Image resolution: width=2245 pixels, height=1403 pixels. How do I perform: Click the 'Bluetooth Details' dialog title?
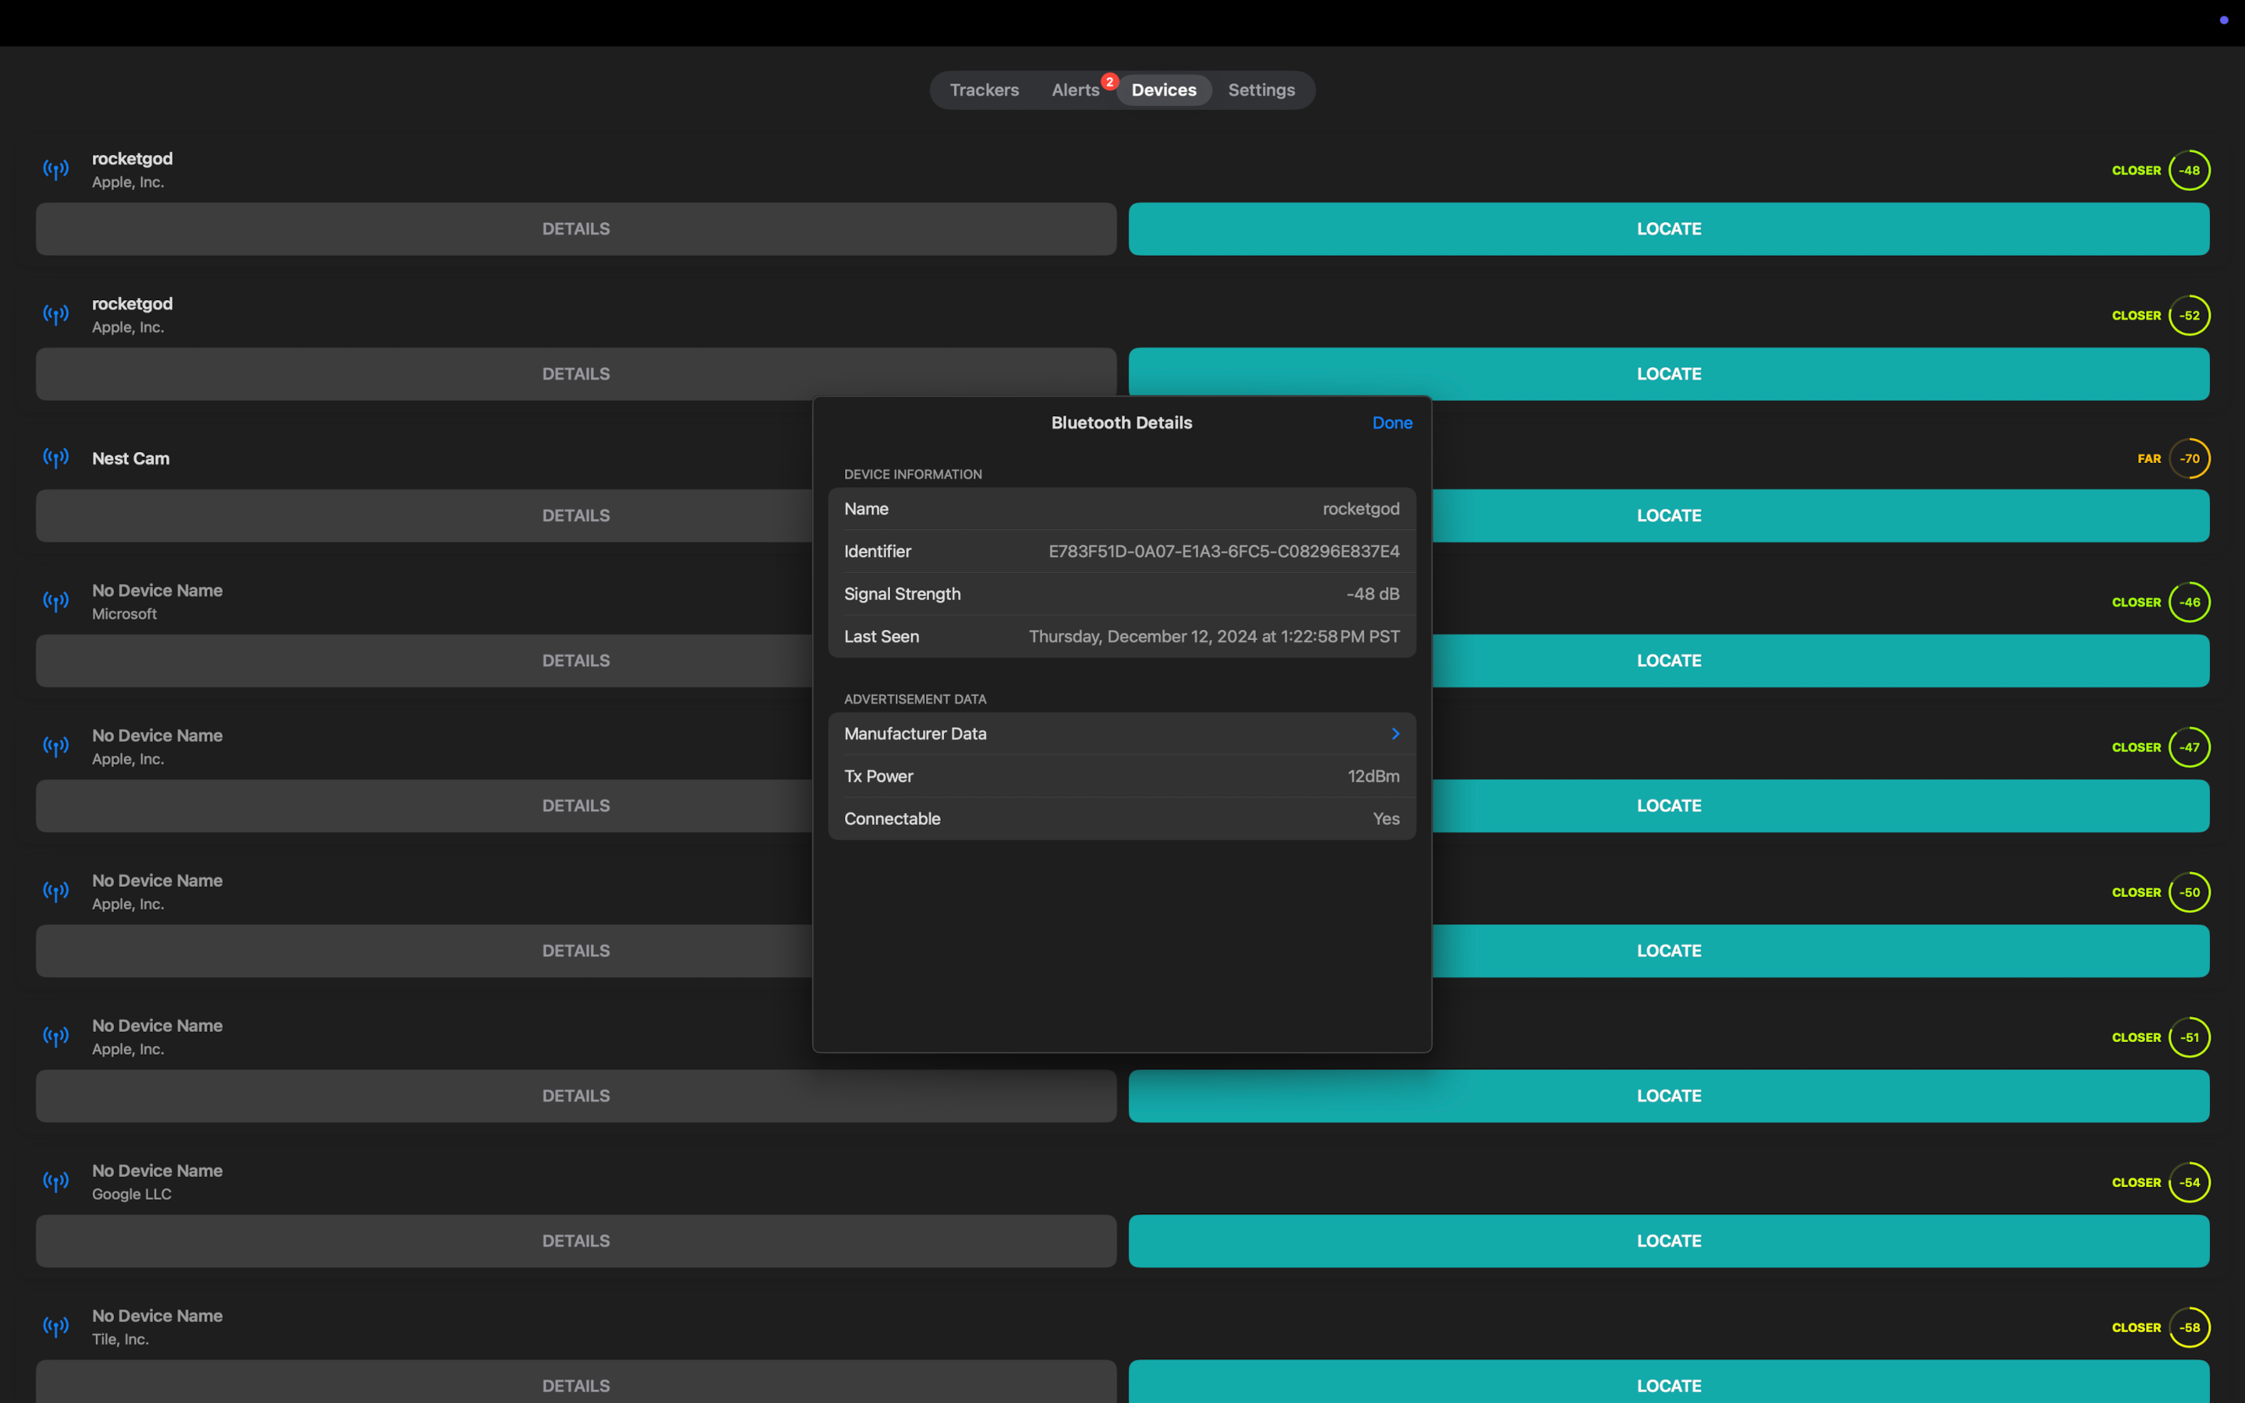coord(1122,423)
